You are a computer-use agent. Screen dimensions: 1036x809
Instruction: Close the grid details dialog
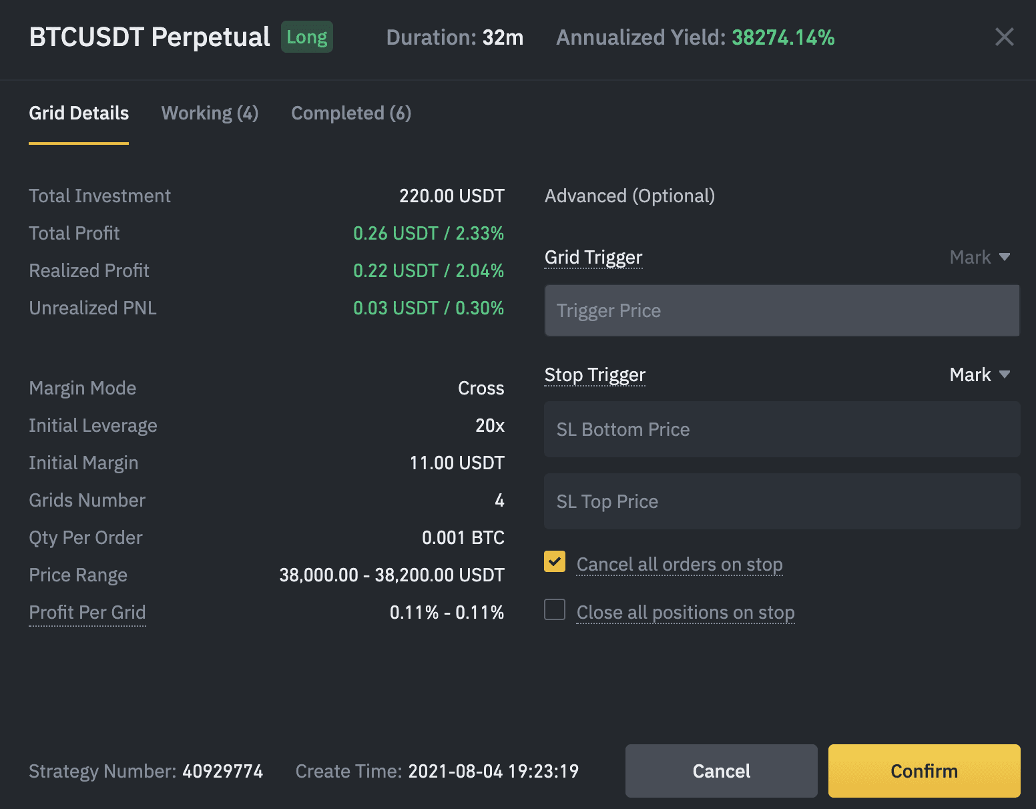click(1004, 37)
